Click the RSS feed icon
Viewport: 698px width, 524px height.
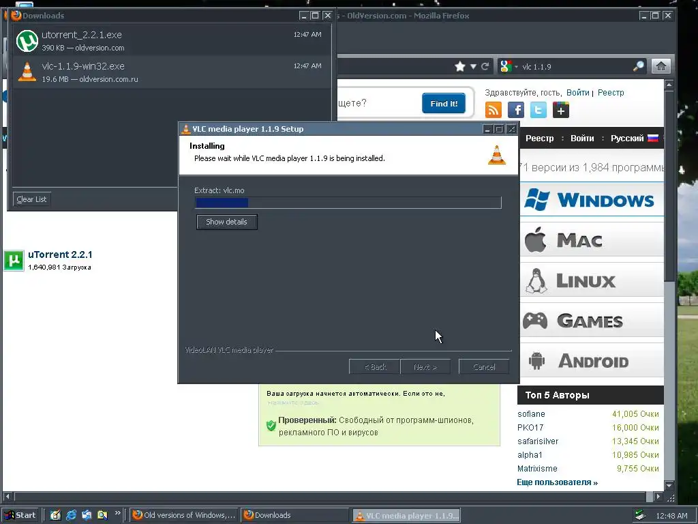(494, 110)
